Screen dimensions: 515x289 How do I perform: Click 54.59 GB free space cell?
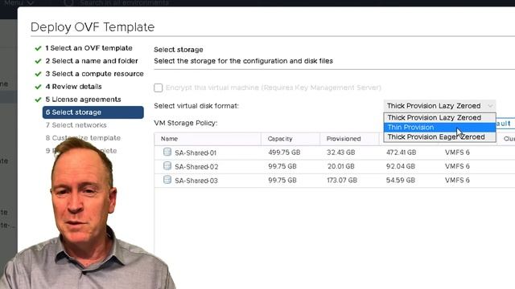401,180
